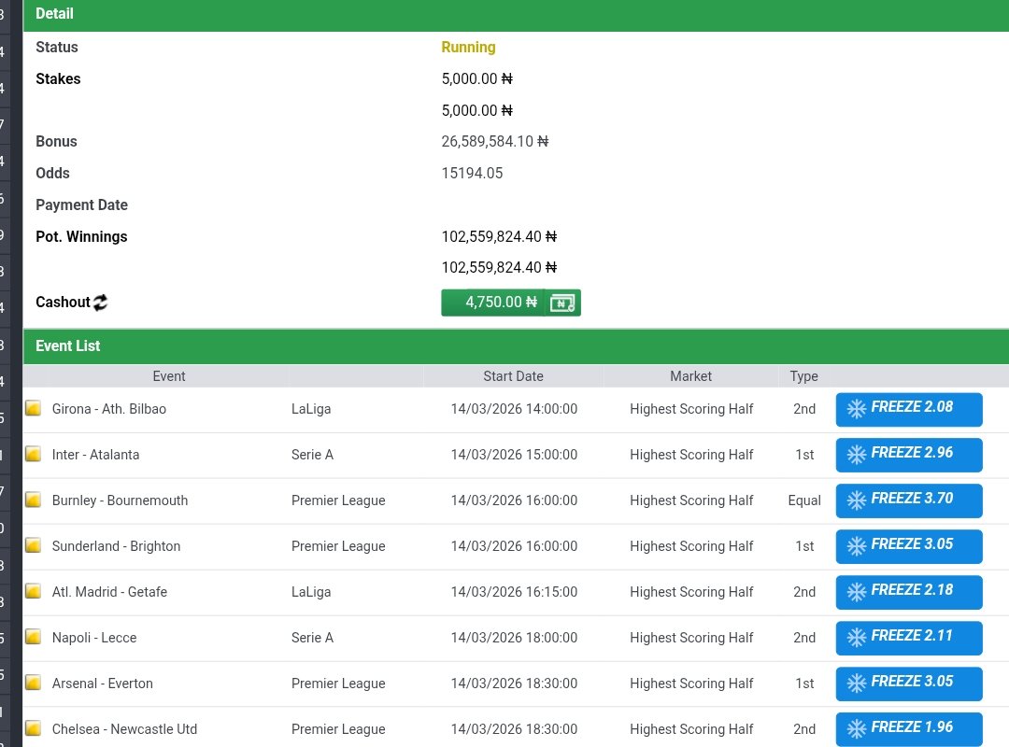The image size is (1009, 747).
Task: Click the cashout banknote icon
Action: tap(562, 303)
